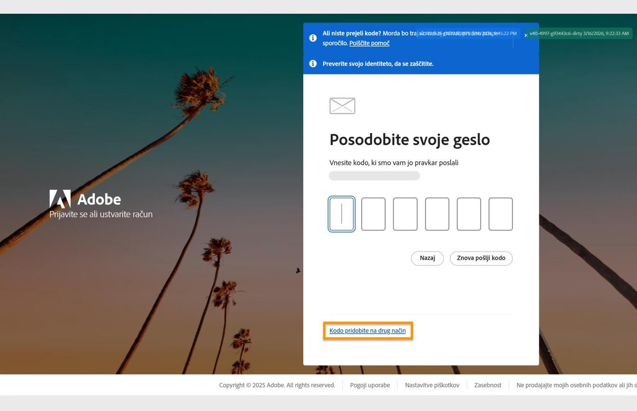Open 'Kodo pridobite na drug način' link
Image resolution: width=637 pixels, height=411 pixels.
click(x=368, y=331)
